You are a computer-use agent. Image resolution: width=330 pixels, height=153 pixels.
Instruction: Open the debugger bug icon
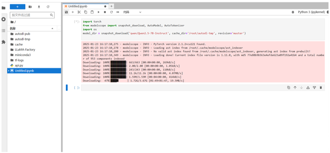(x=293, y=12)
